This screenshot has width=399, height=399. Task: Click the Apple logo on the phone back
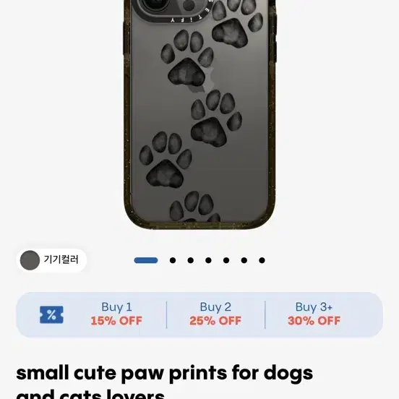click(x=201, y=80)
